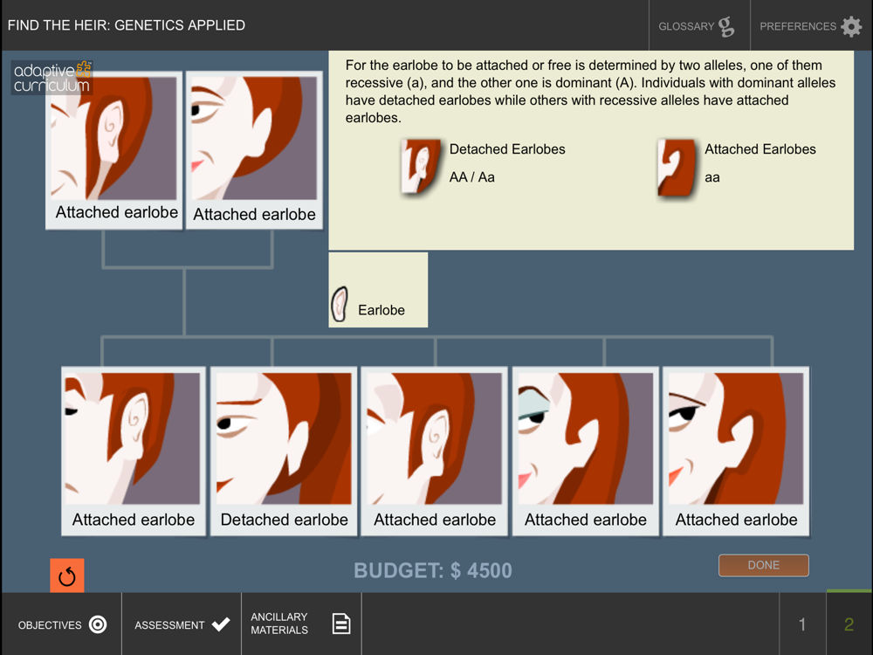Click the 'AA / Aa' genotype text
This screenshot has width=873, height=655.
[x=471, y=177]
